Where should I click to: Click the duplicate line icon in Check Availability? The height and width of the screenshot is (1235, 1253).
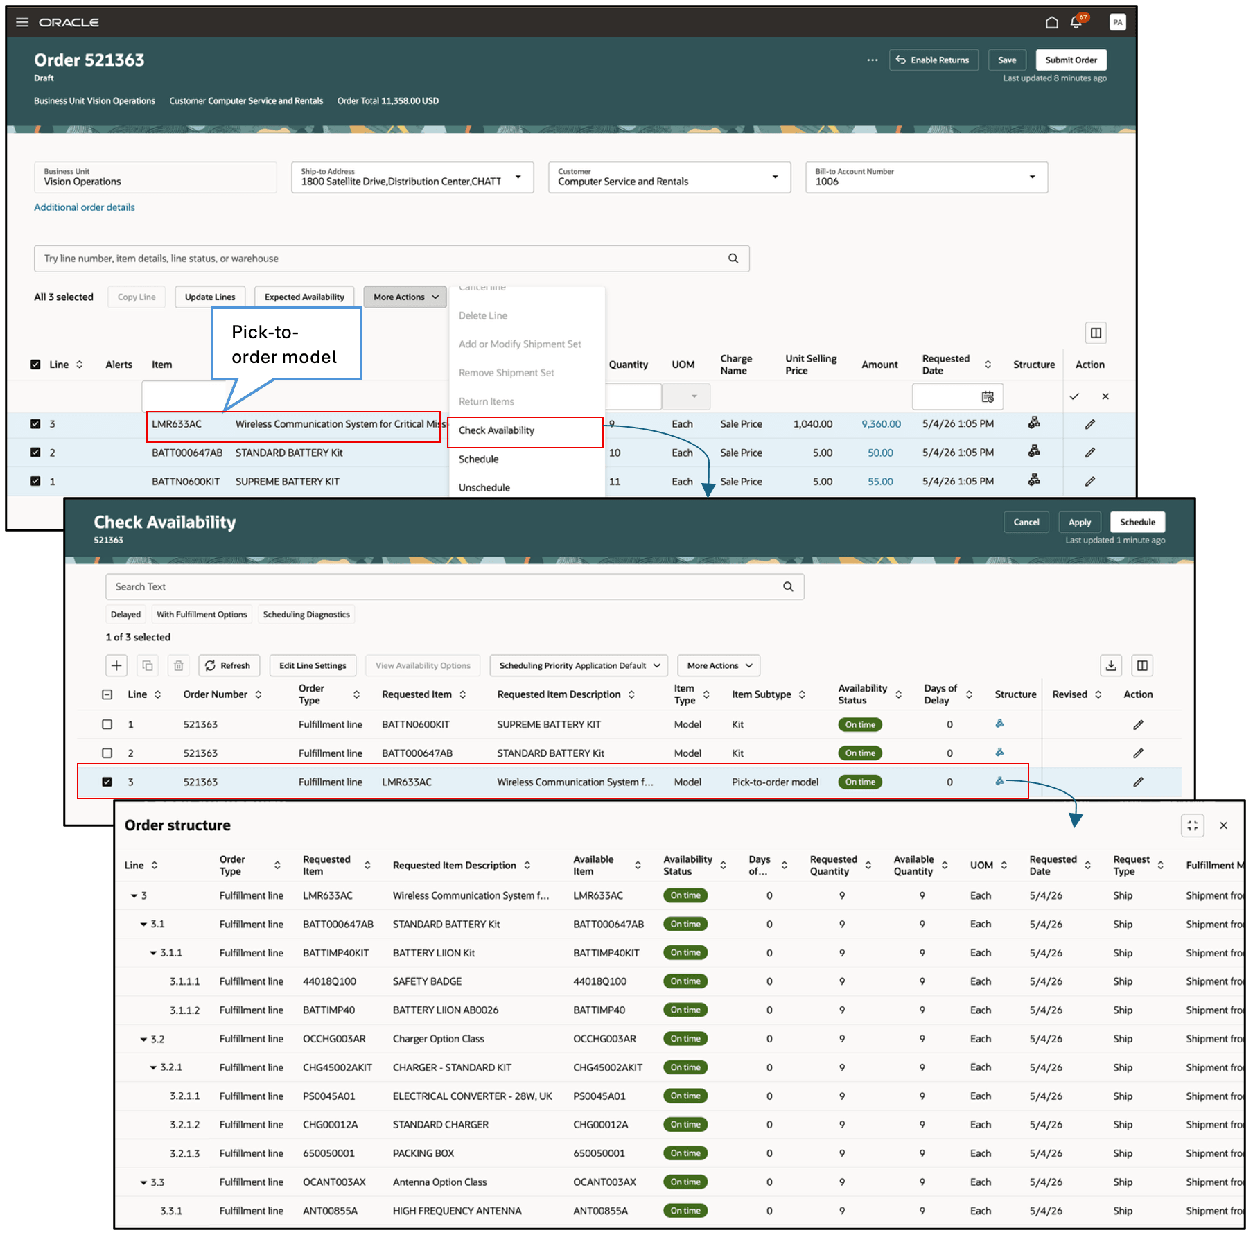click(148, 665)
